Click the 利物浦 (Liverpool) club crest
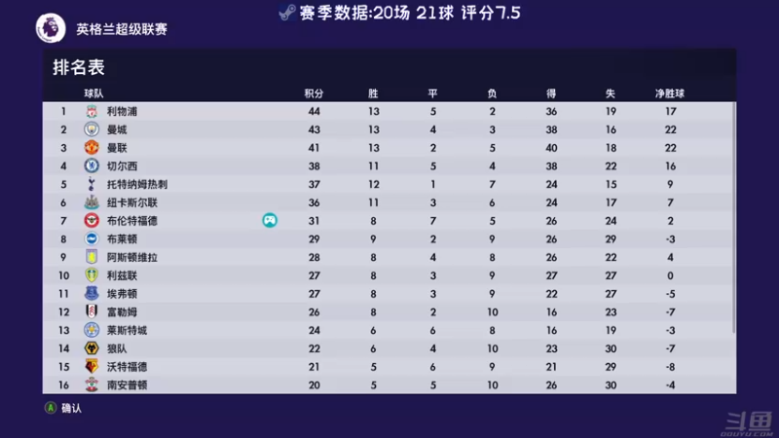 pos(92,112)
